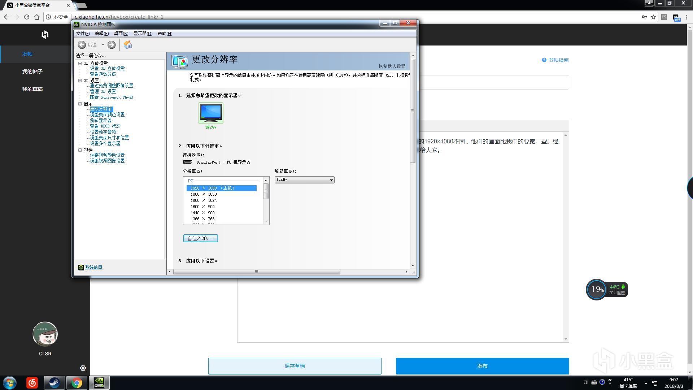Click the 保存草稿 button
Image resolution: width=693 pixels, height=390 pixels.
click(x=295, y=366)
